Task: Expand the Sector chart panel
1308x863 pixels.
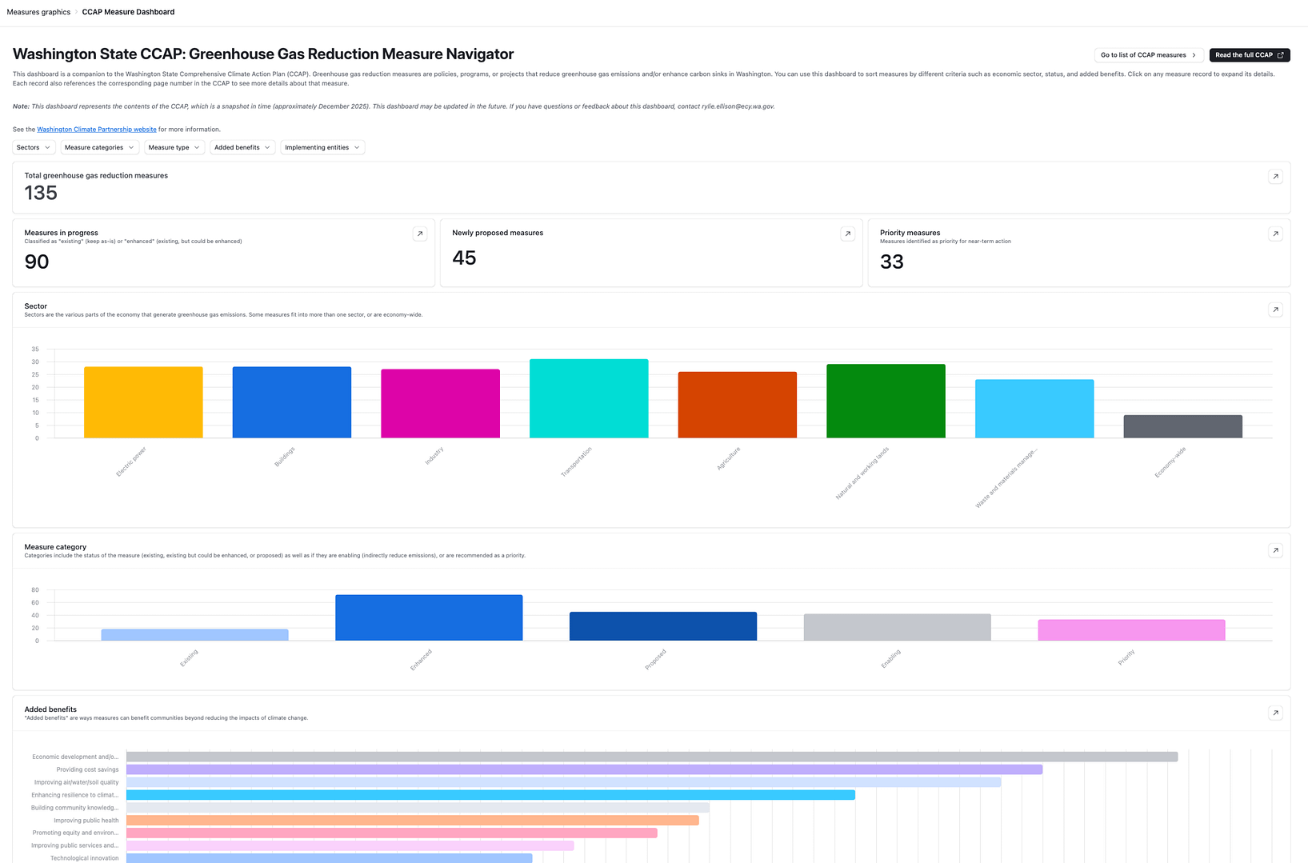Action: [1275, 310]
